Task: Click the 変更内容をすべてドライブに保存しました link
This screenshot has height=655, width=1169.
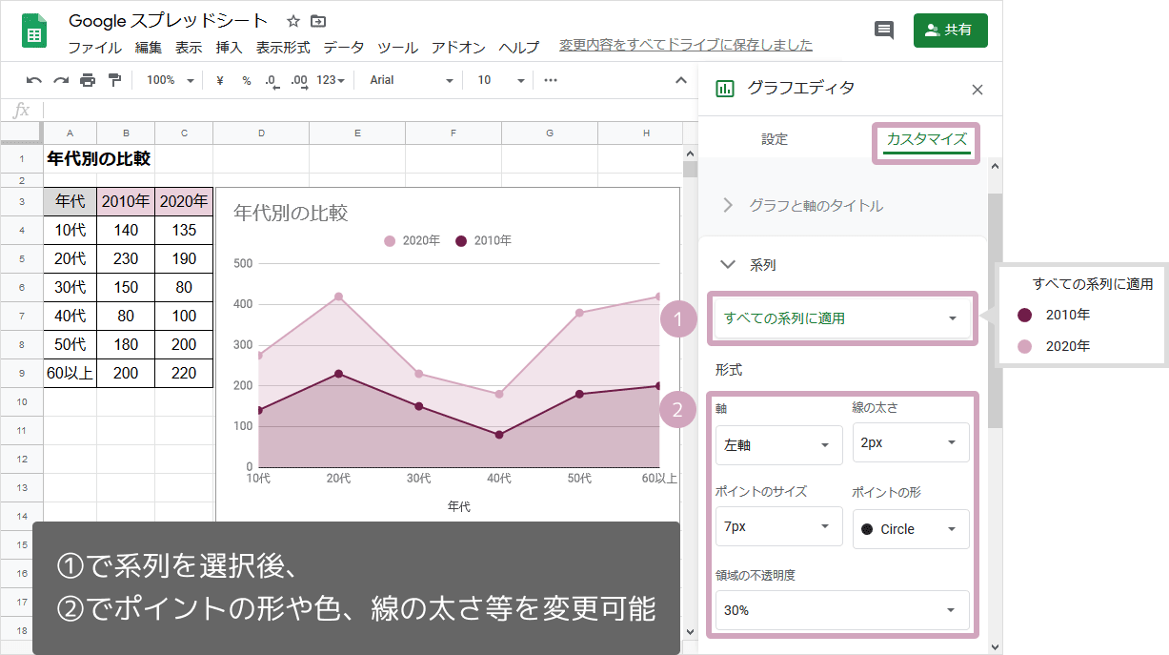Action: click(x=685, y=45)
